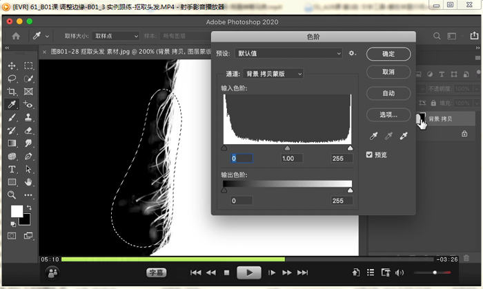This screenshot has width=483, height=289.
Task: Pick the black point eyedropper in Levels
Action: coord(373,137)
